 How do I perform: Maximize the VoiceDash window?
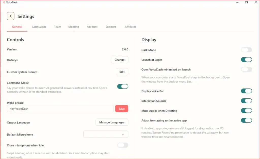(247, 2)
